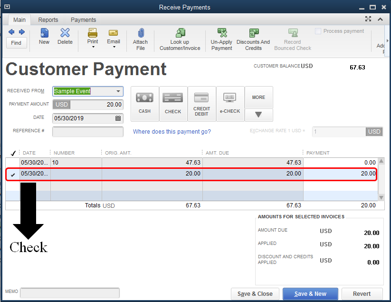Sort by NUMBER column header

point(64,153)
